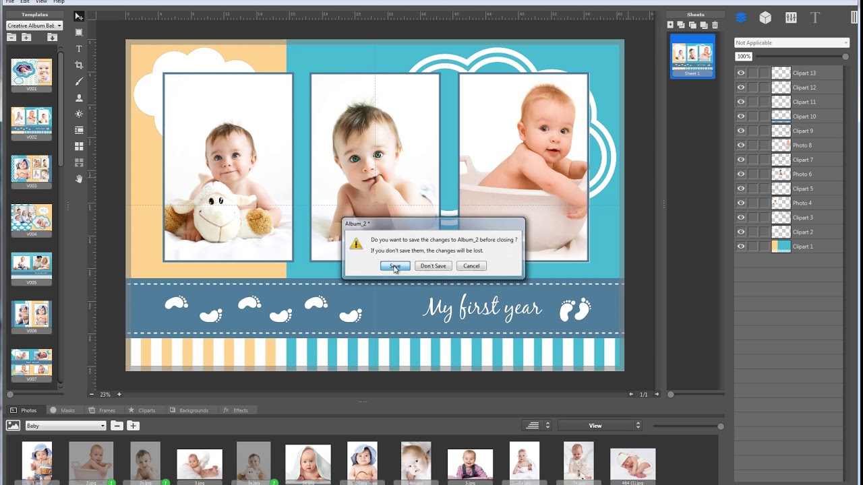Hide the Clipart 1 layer
863x485 pixels.
(x=741, y=247)
